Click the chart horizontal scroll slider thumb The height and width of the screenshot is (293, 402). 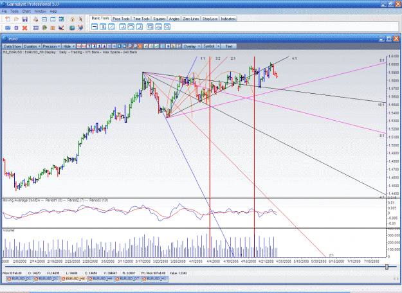tap(387, 267)
